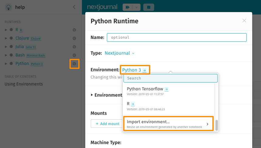The height and width of the screenshot is (148, 261).
Task: Click the RUNTIMES section heading
Action: coord(13,22)
